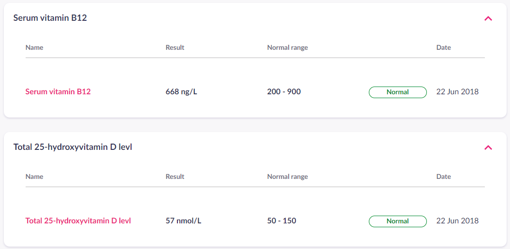This screenshot has width=510, height=249.
Task: Select the 57 nmol/L result value
Action: 183,221
